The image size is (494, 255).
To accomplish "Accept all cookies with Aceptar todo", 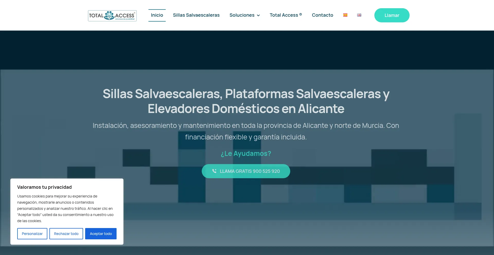I will point(101,234).
